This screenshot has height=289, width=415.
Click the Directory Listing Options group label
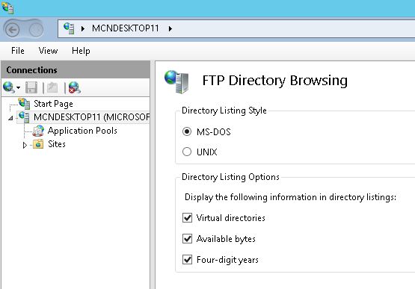pos(230,177)
